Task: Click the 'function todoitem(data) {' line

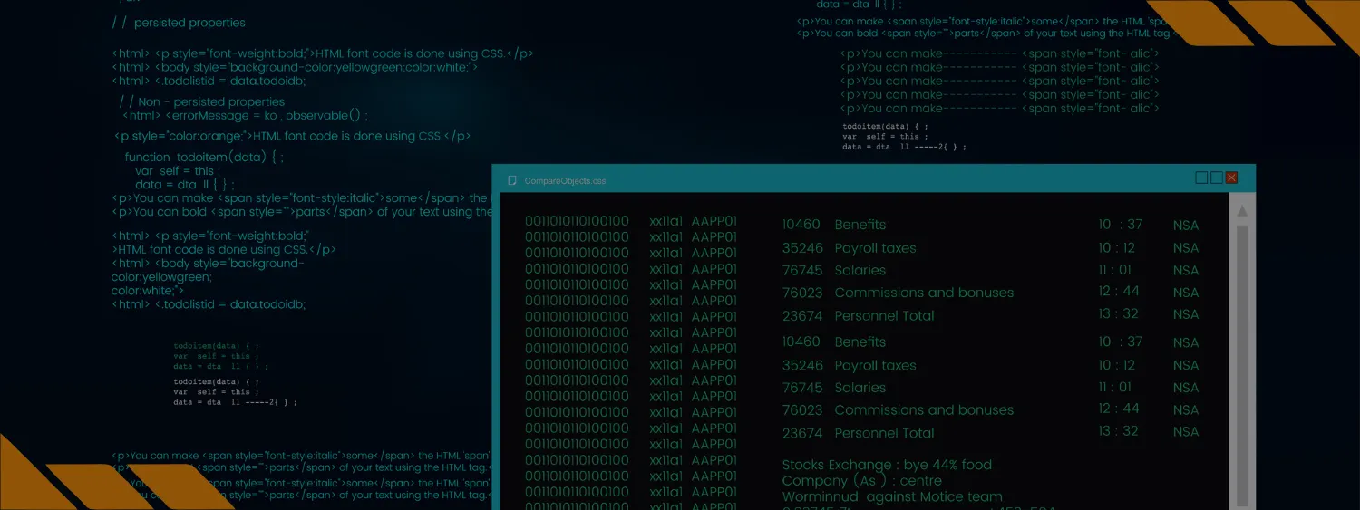Action: point(204,157)
